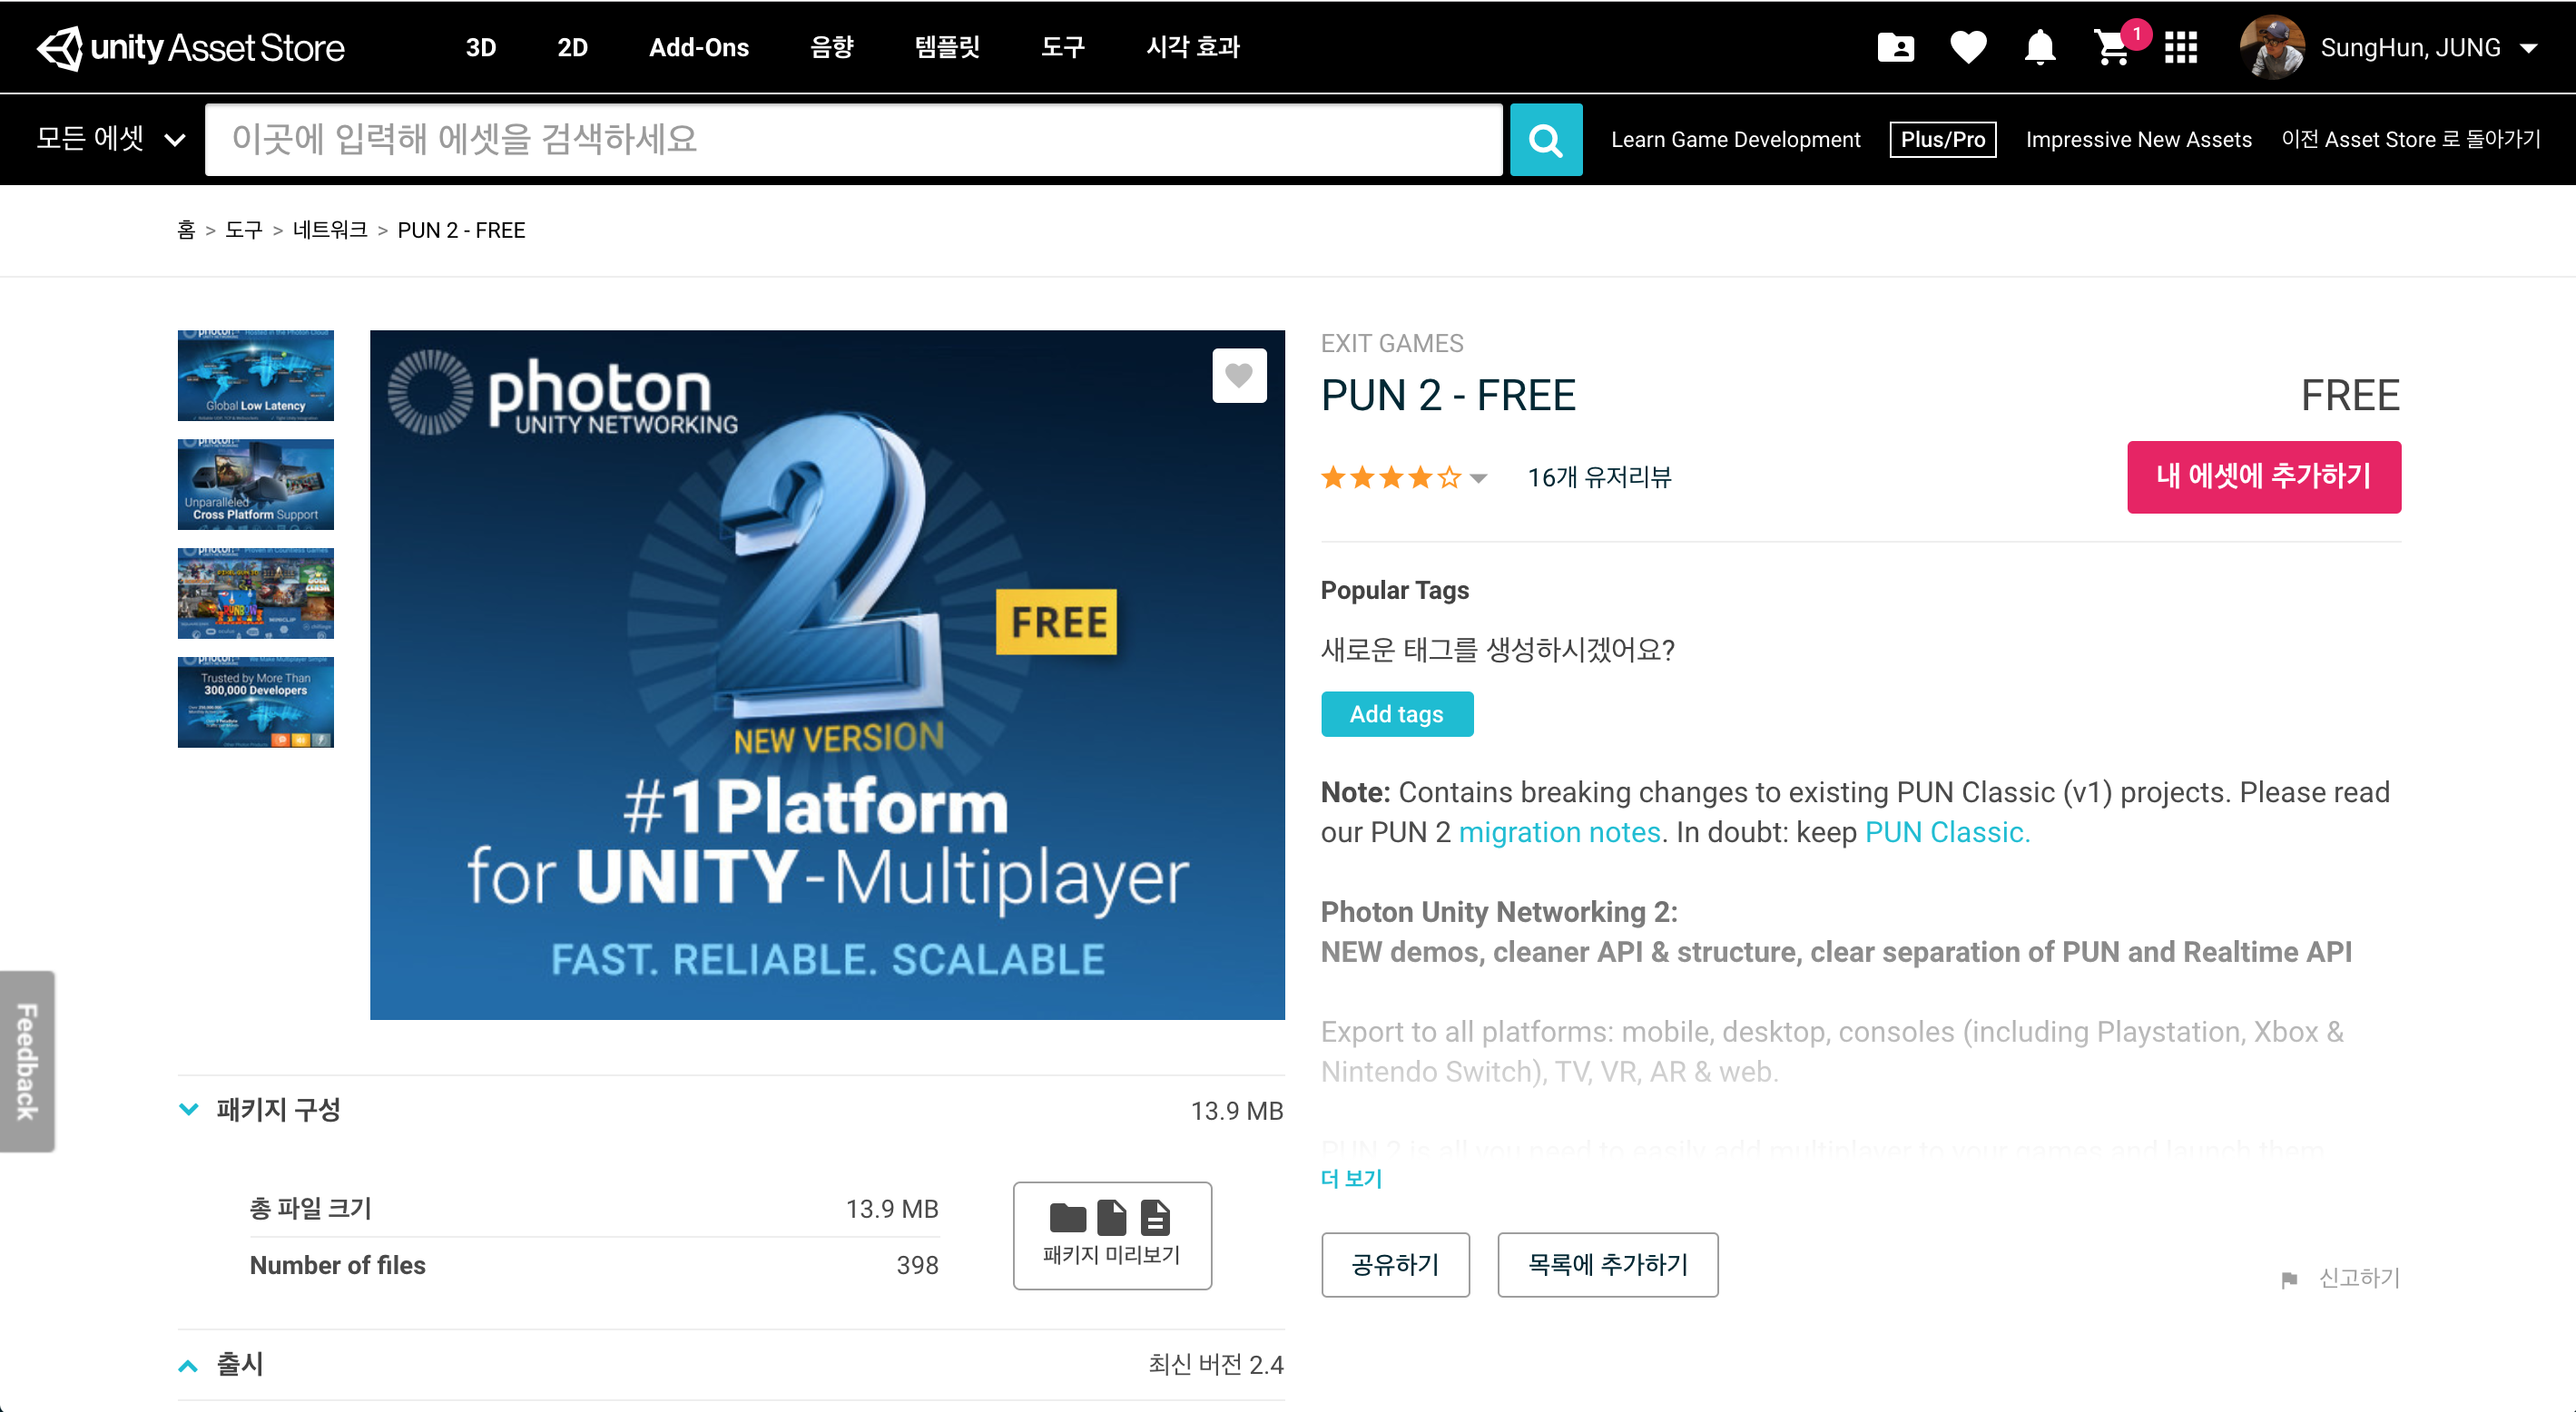Follow the migration notes link
The image size is (2576, 1412).
pos(1559,832)
